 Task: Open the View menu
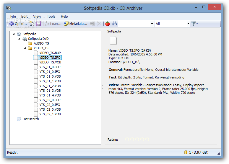pyautogui.click(x=37, y=16)
